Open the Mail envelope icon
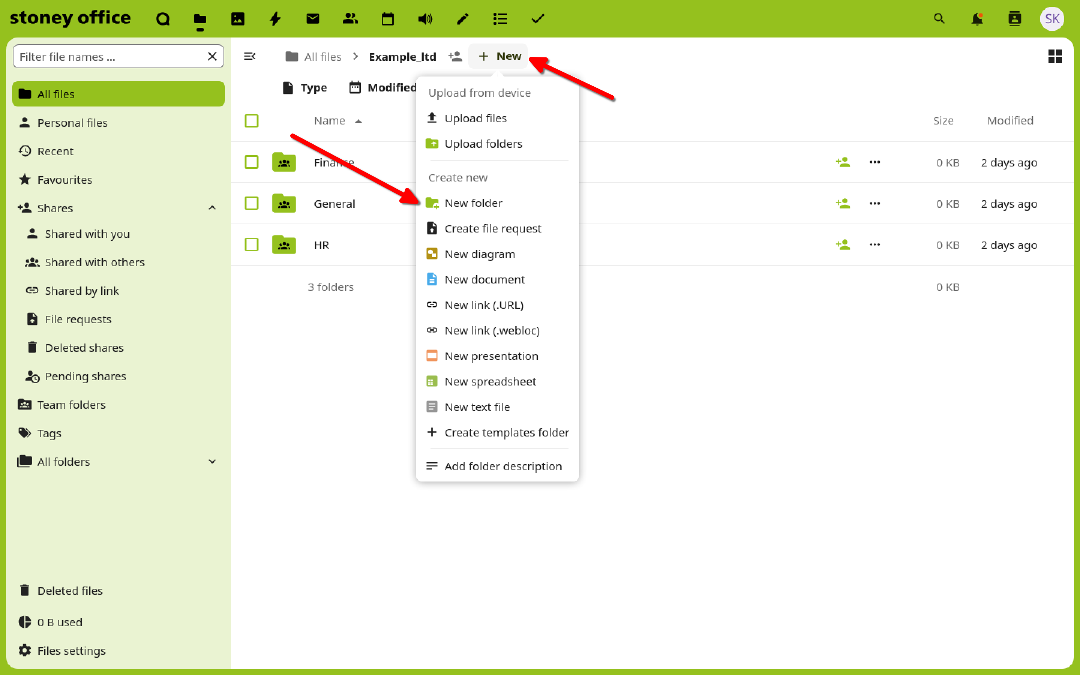The height and width of the screenshot is (675, 1080). pos(312,19)
